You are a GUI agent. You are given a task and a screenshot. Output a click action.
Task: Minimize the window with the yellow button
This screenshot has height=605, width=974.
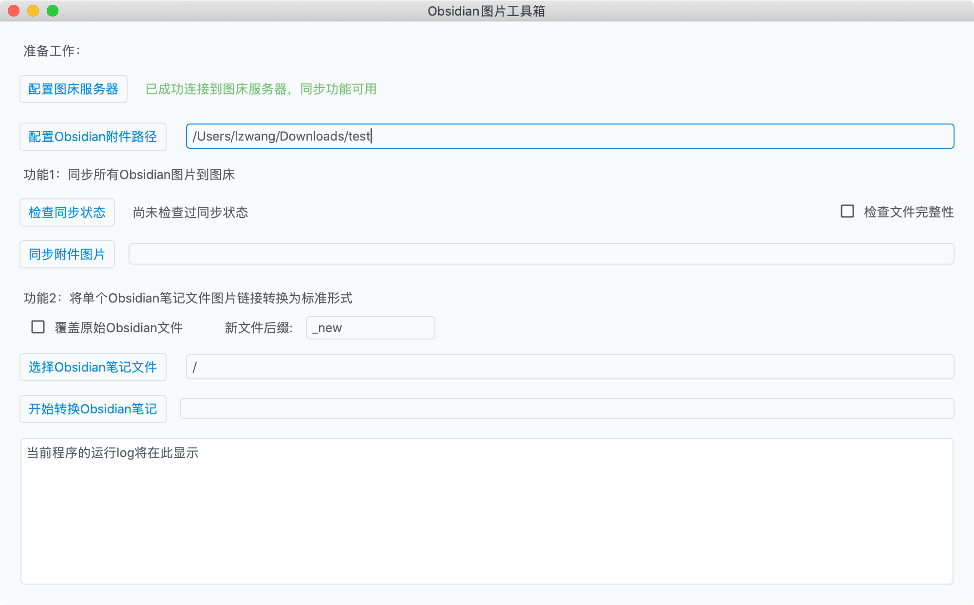(33, 11)
